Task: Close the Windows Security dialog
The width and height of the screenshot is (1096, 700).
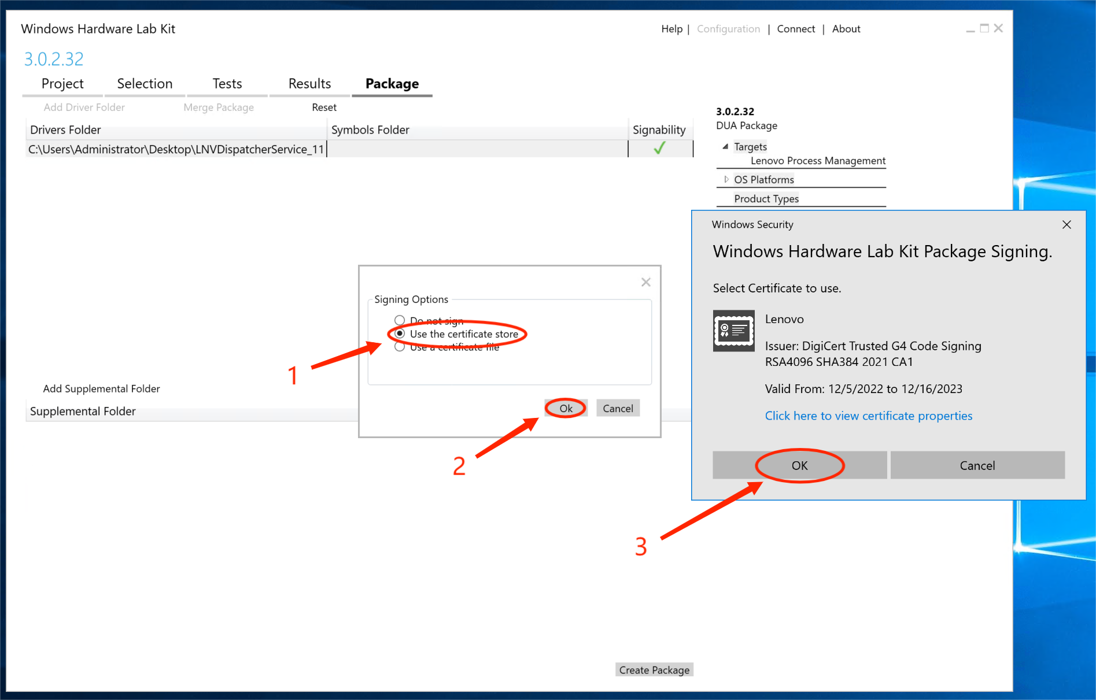Action: (1067, 225)
